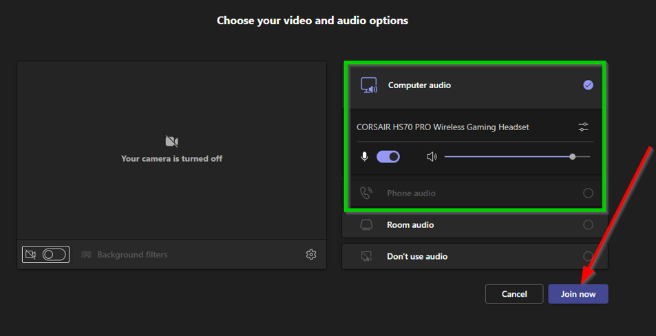Image resolution: width=656 pixels, height=336 pixels.
Task: Select the Computer audio radio button
Action: pos(588,85)
